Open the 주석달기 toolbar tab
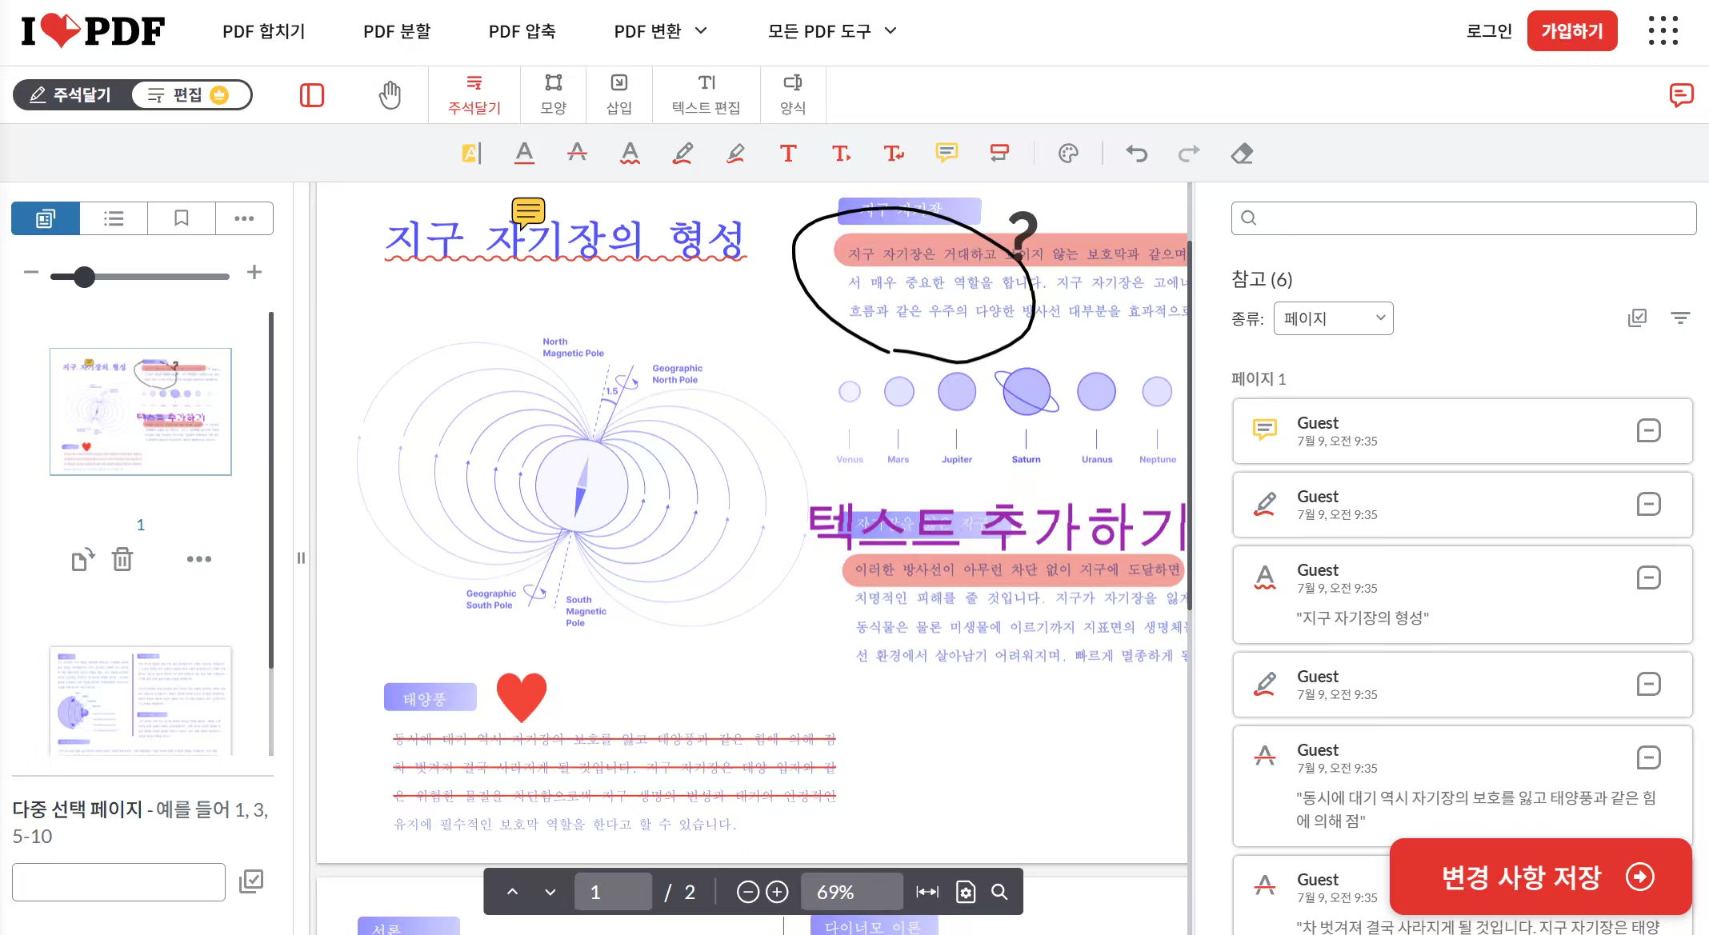Screen dimensions: 1709x935 [474, 95]
